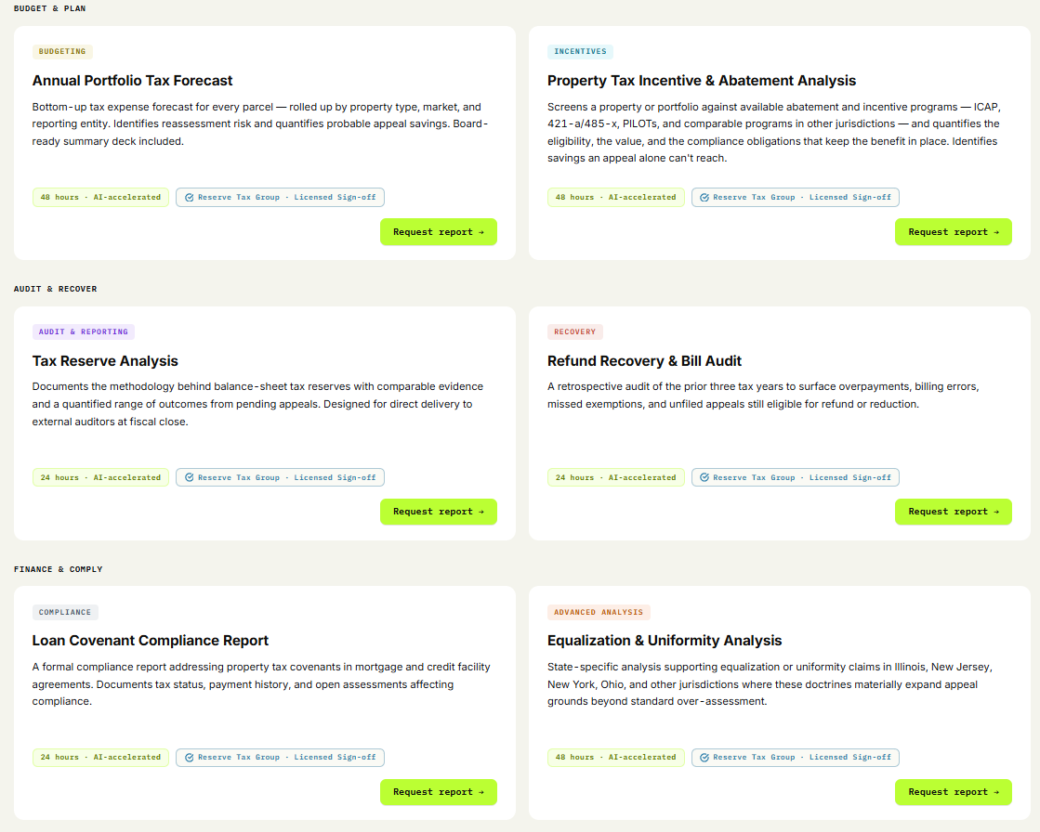The width and height of the screenshot is (1040, 832).
Task: Request report for Equalization & Uniformity Analysis
Action: [x=954, y=792]
